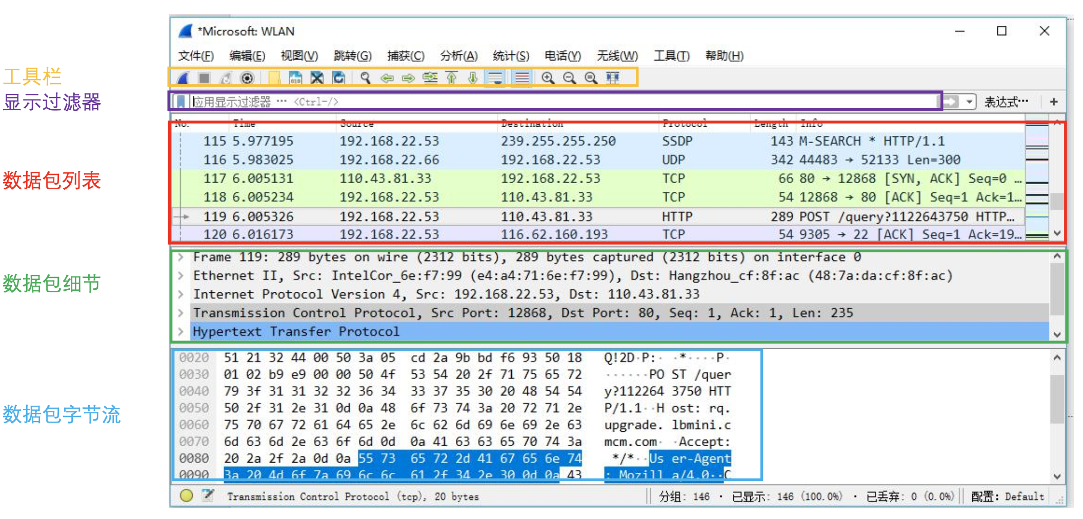This screenshot has height=519, width=1083.
Task: Open display filter history dropdown
Action: [x=969, y=102]
